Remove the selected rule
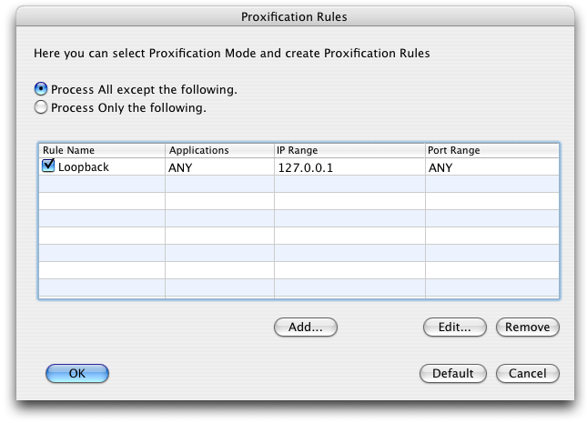Viewport: 587px width, 423px height. coord(527,327)
